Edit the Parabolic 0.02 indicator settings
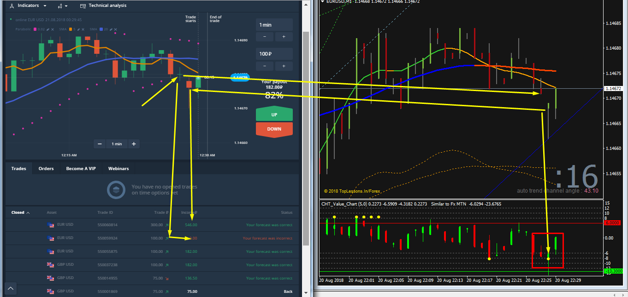 tap(47, 29)
